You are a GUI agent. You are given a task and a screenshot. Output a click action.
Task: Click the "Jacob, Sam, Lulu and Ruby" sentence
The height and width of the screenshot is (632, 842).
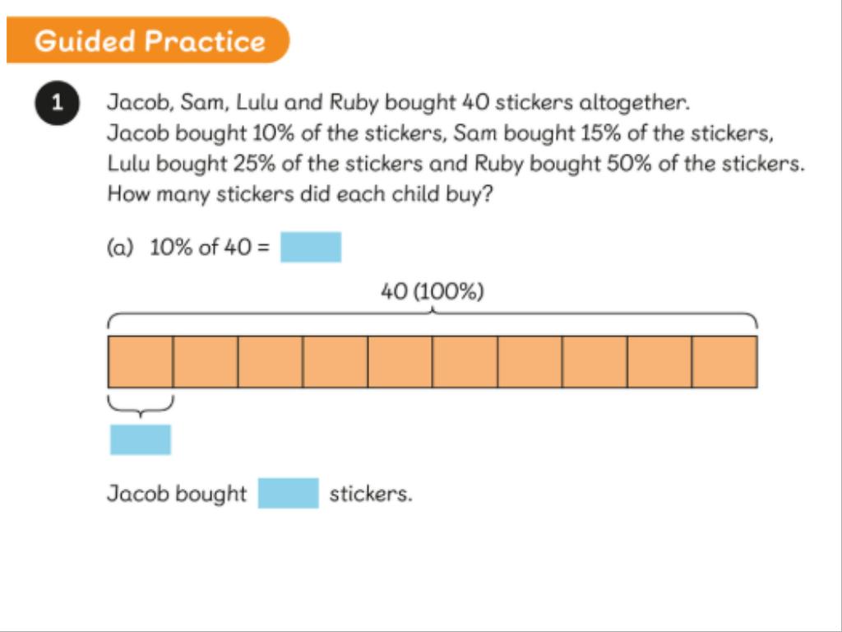[x=399, y=104]
